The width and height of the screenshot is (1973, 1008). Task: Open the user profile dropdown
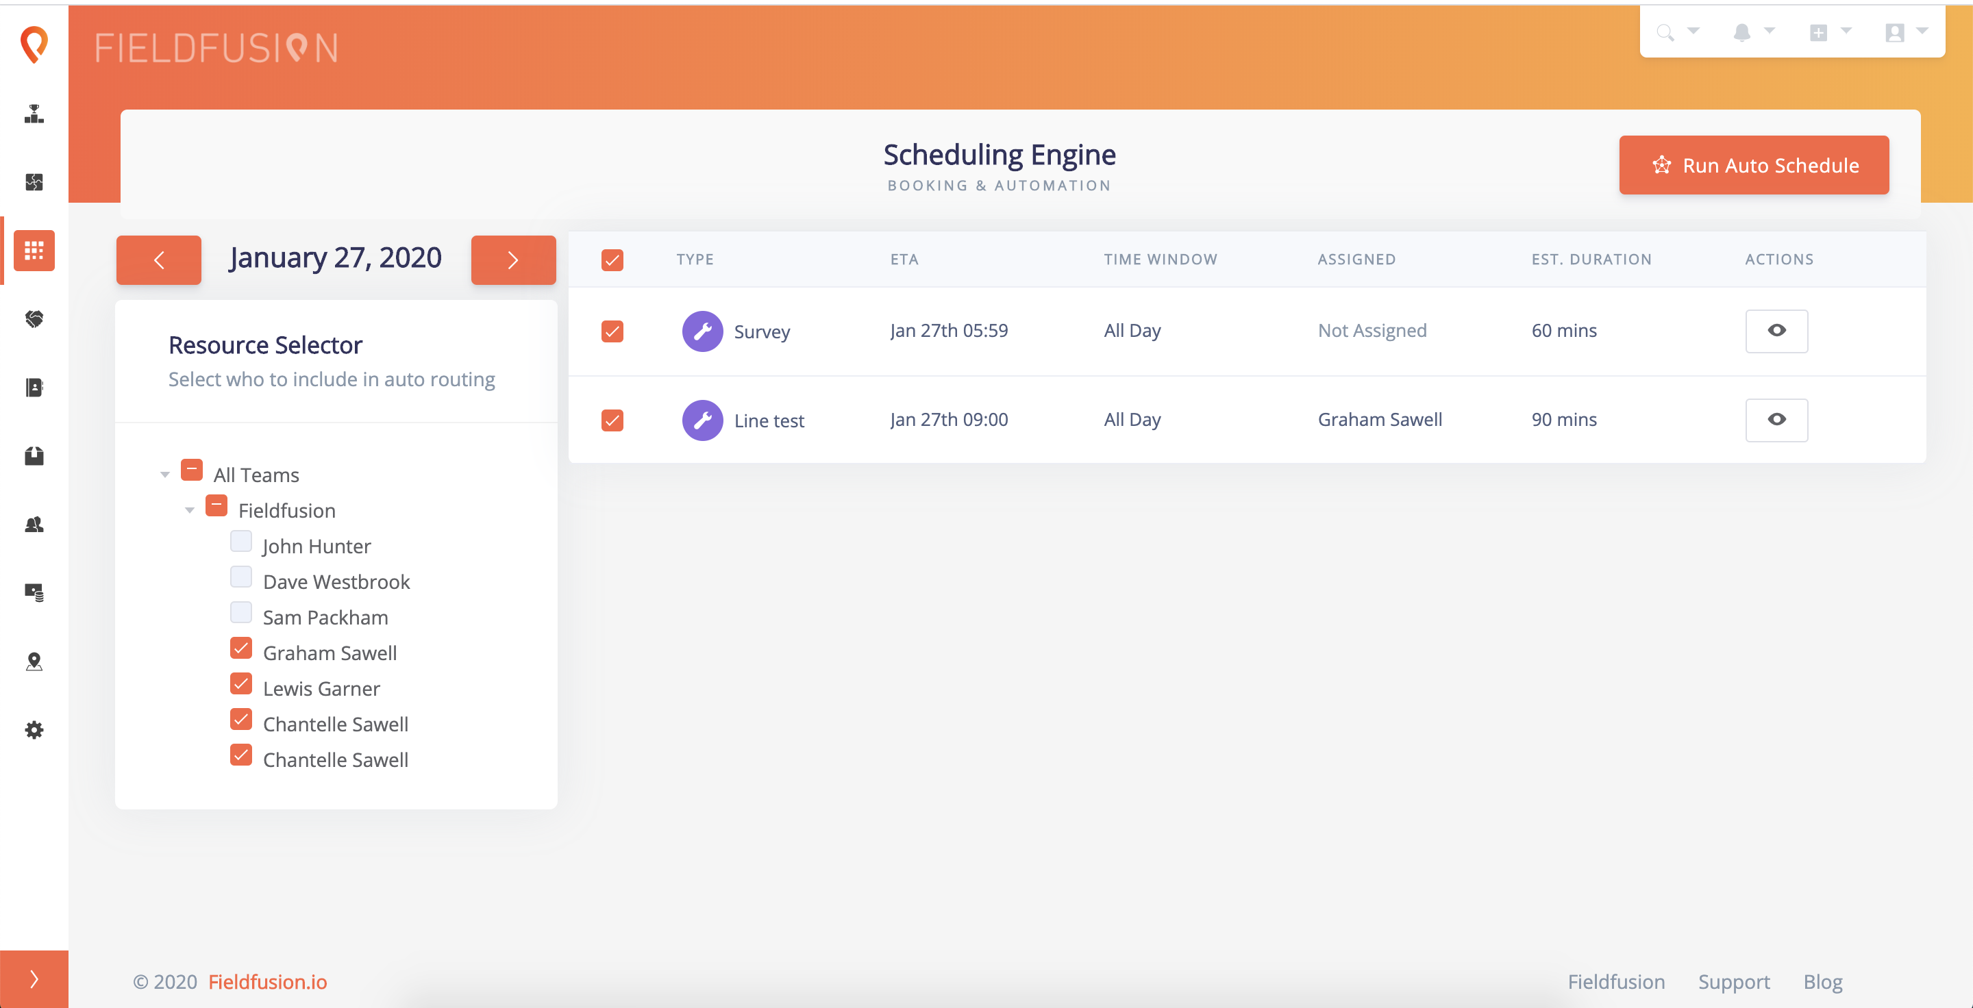(1903, 32)
